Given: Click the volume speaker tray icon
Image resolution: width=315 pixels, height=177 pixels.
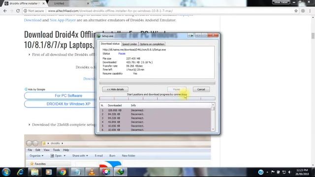Looking at the screenshot, I should 289,172.
